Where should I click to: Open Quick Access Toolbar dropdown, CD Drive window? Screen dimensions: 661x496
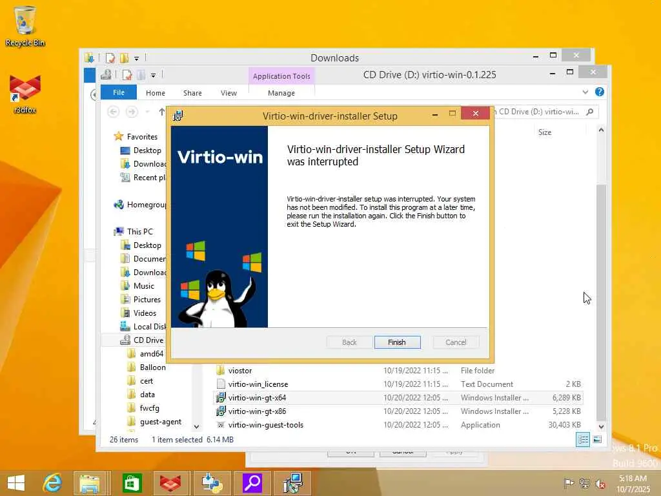pos(153,75)
